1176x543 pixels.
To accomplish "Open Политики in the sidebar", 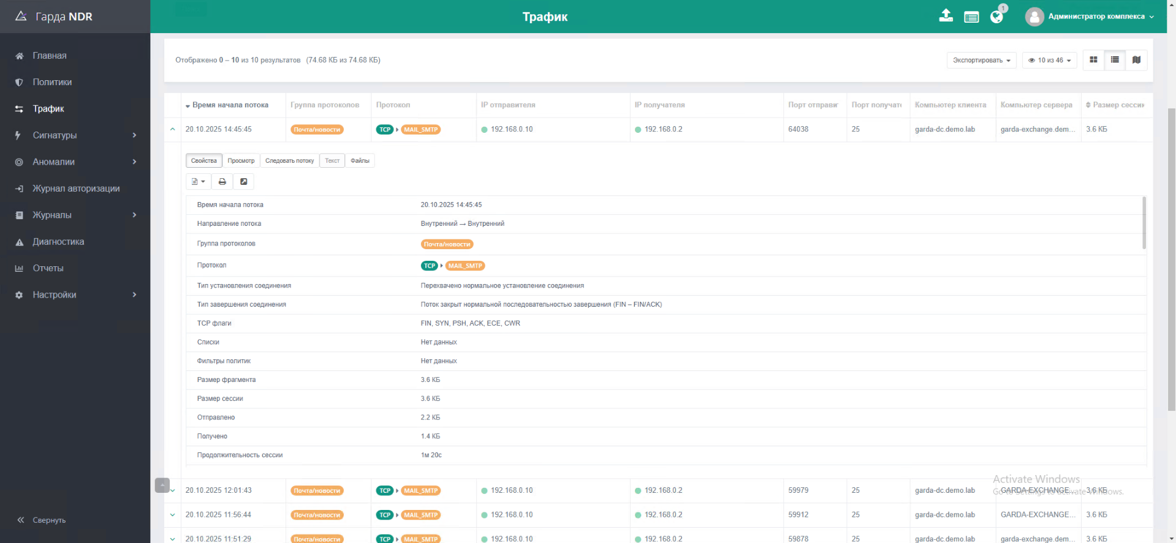I will tap(52, 82).
